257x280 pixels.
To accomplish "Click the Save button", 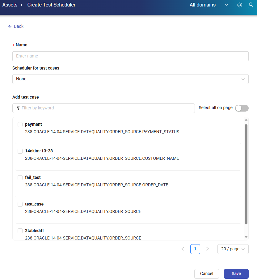I will [x=236, y=274].
